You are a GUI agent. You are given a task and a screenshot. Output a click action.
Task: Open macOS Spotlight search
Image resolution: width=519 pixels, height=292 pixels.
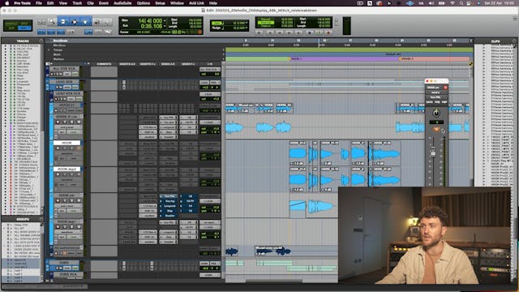pos(461,3)
